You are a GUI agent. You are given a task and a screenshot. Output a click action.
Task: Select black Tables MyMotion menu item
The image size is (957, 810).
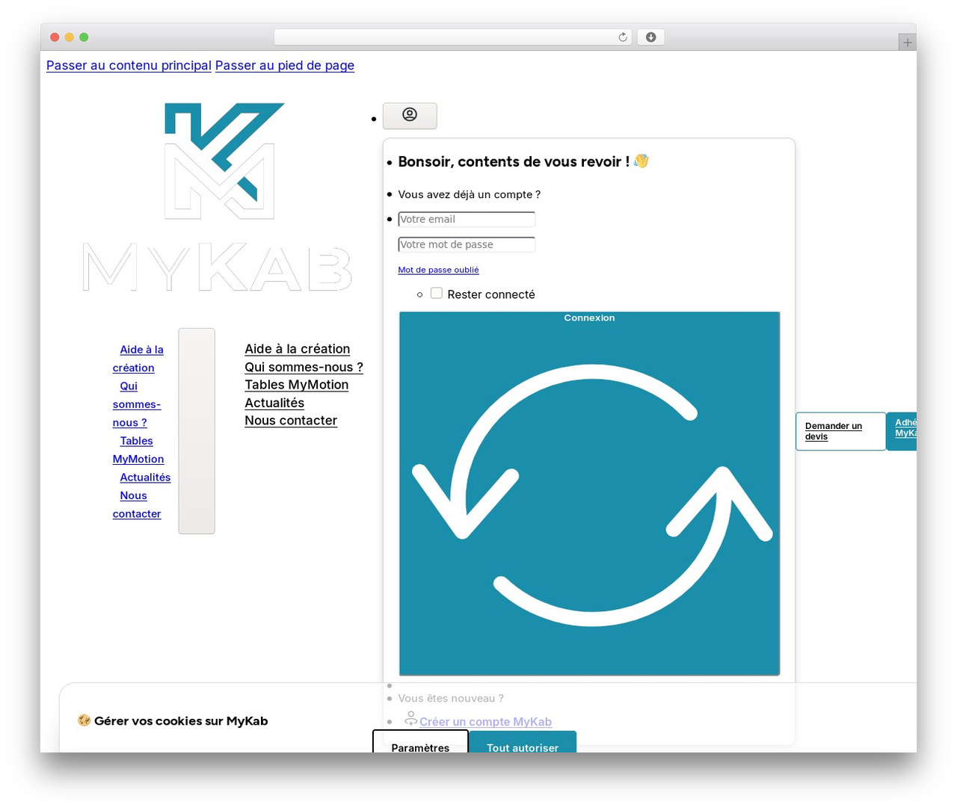(297, 385)
